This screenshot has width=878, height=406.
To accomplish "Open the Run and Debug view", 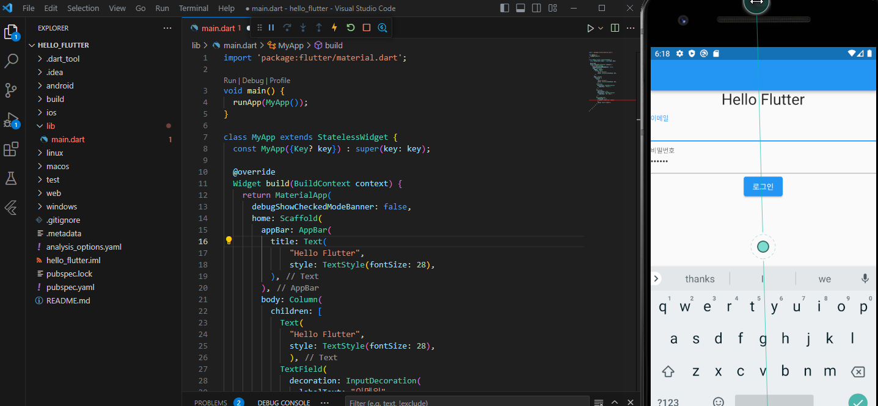I will [x=11, y=120].
